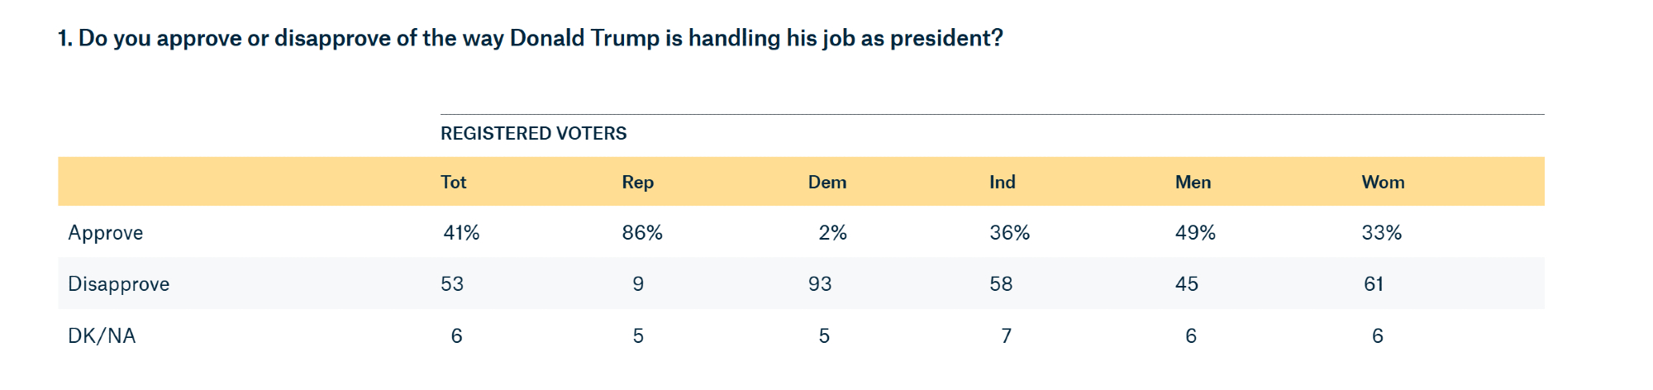Select the Wom column header
This screenshot has height=390, width=1653.
tap(1383, 182)
